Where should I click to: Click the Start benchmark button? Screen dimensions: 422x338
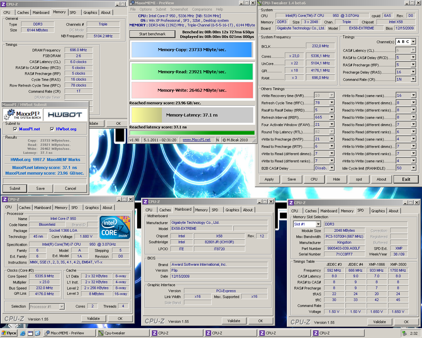(152, 34)
